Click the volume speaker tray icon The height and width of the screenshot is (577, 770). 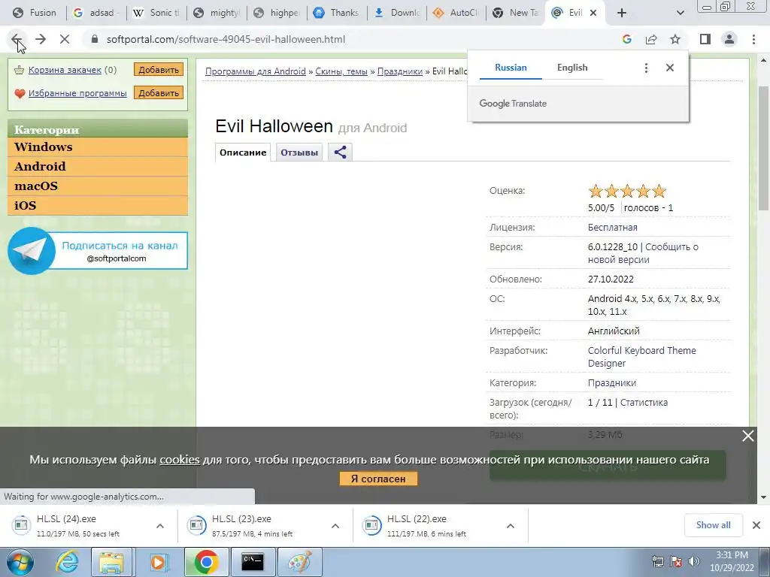tap(694, 561)
